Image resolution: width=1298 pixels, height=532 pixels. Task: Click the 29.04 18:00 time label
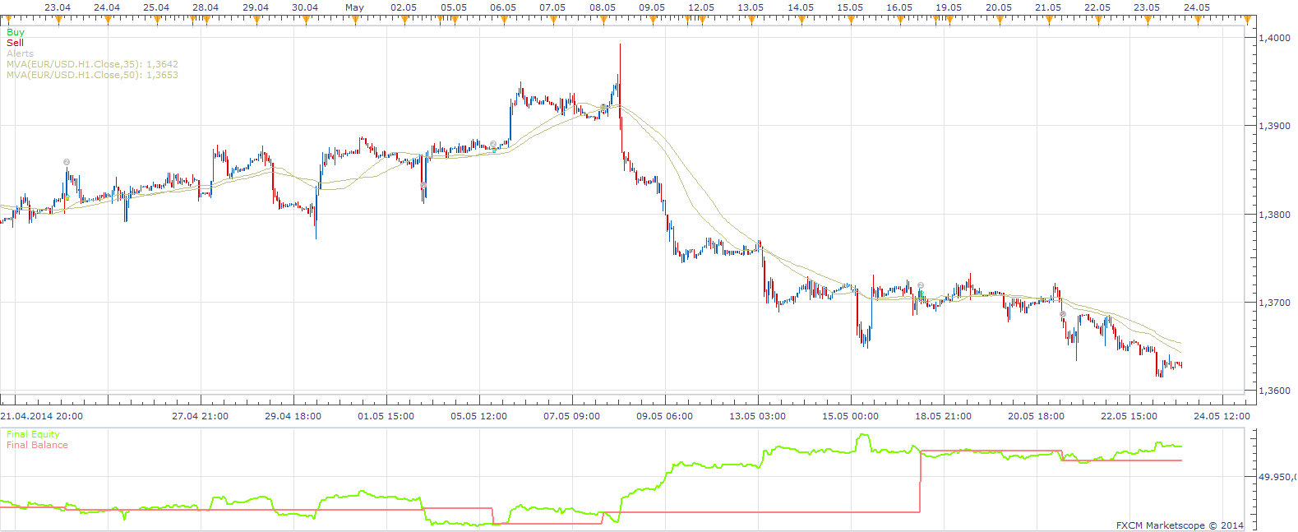coord(293,416)
